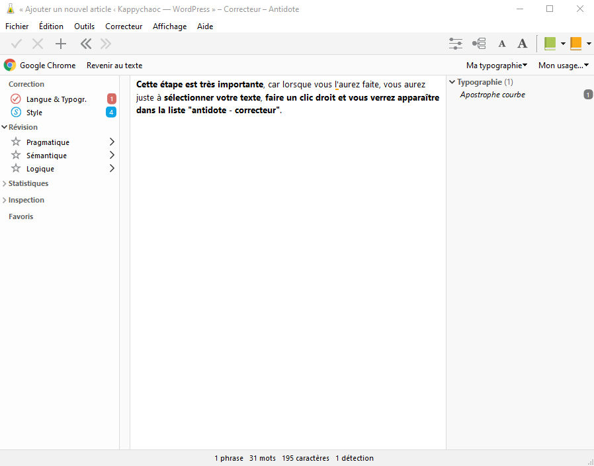Click the double left chevron previous icon
The image size is (594, 466).
click(85, 44)
